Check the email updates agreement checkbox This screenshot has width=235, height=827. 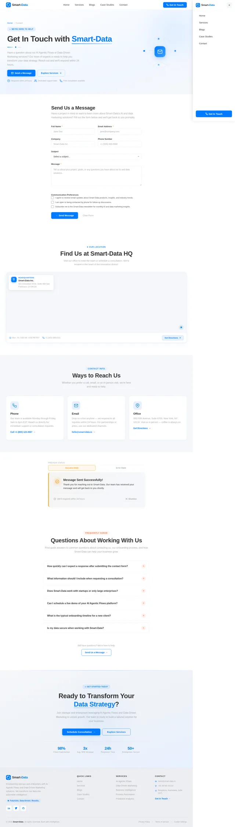tap(53, 198)
